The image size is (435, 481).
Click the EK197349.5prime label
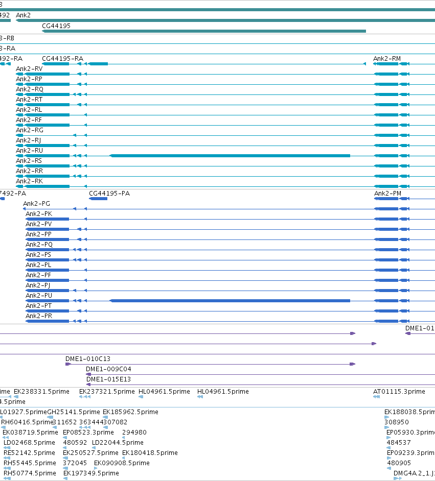pyautogui.click(x=91, y=473)
